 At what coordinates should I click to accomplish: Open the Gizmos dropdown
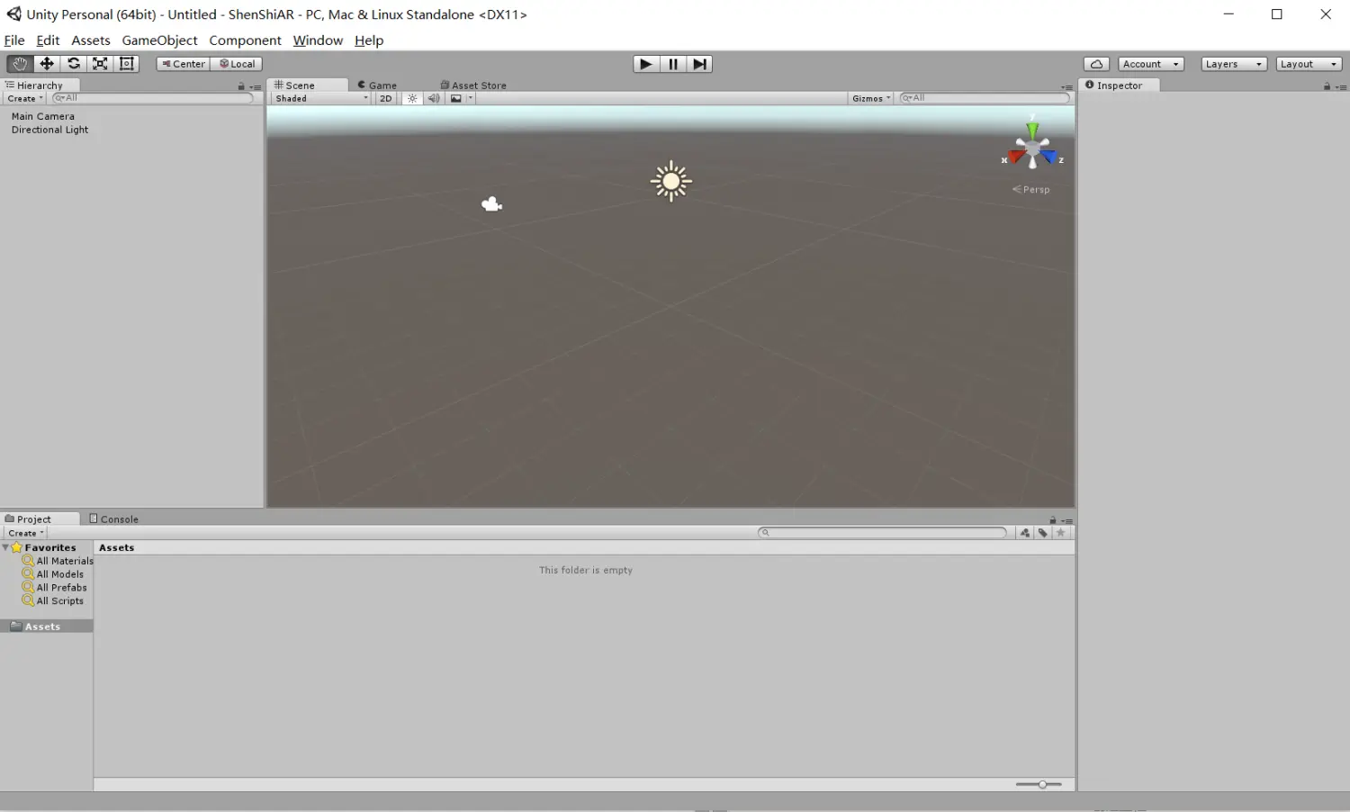pyautogui.click(x=871, y=98)
